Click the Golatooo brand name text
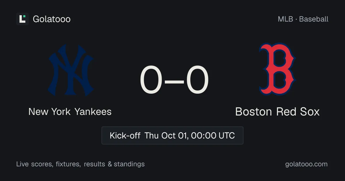 [x=52, y=19]
